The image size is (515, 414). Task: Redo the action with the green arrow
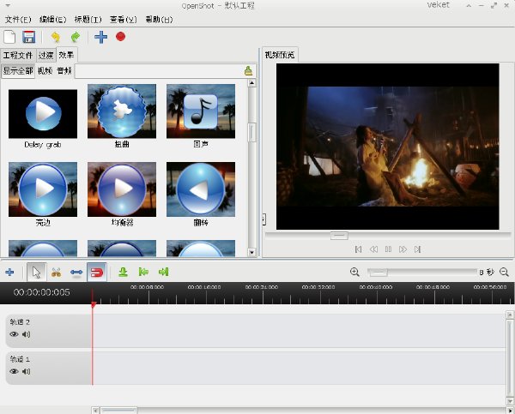click(76, 37)
